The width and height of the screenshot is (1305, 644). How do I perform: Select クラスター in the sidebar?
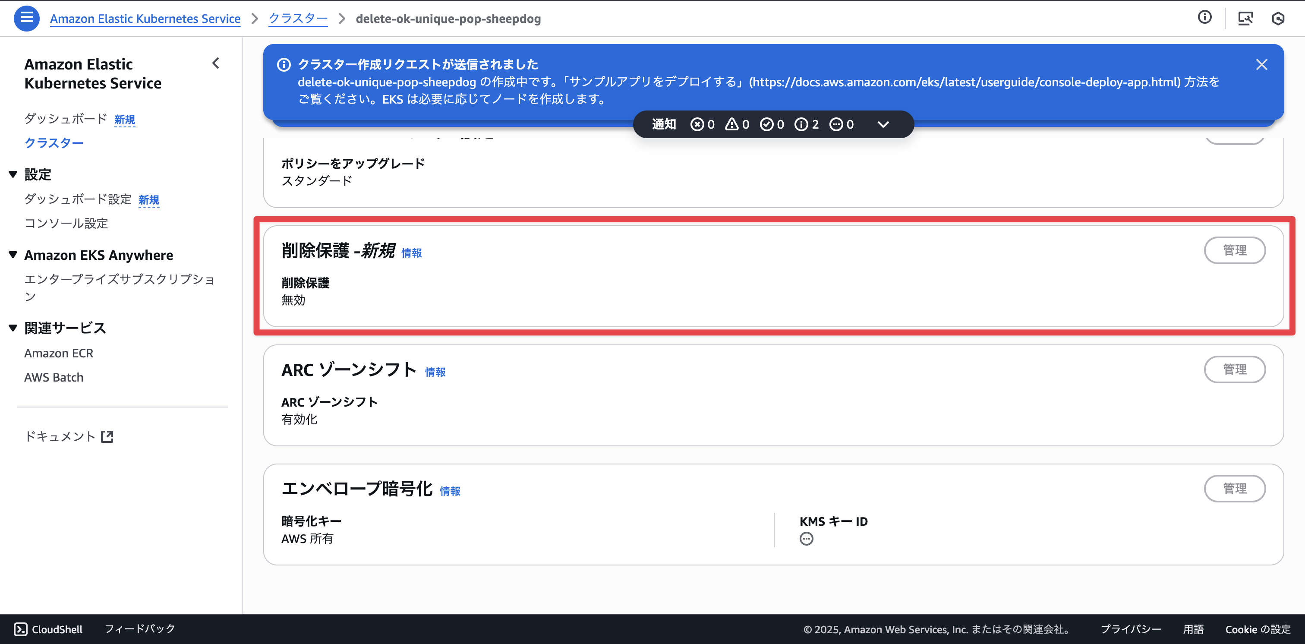coord(54,143)
